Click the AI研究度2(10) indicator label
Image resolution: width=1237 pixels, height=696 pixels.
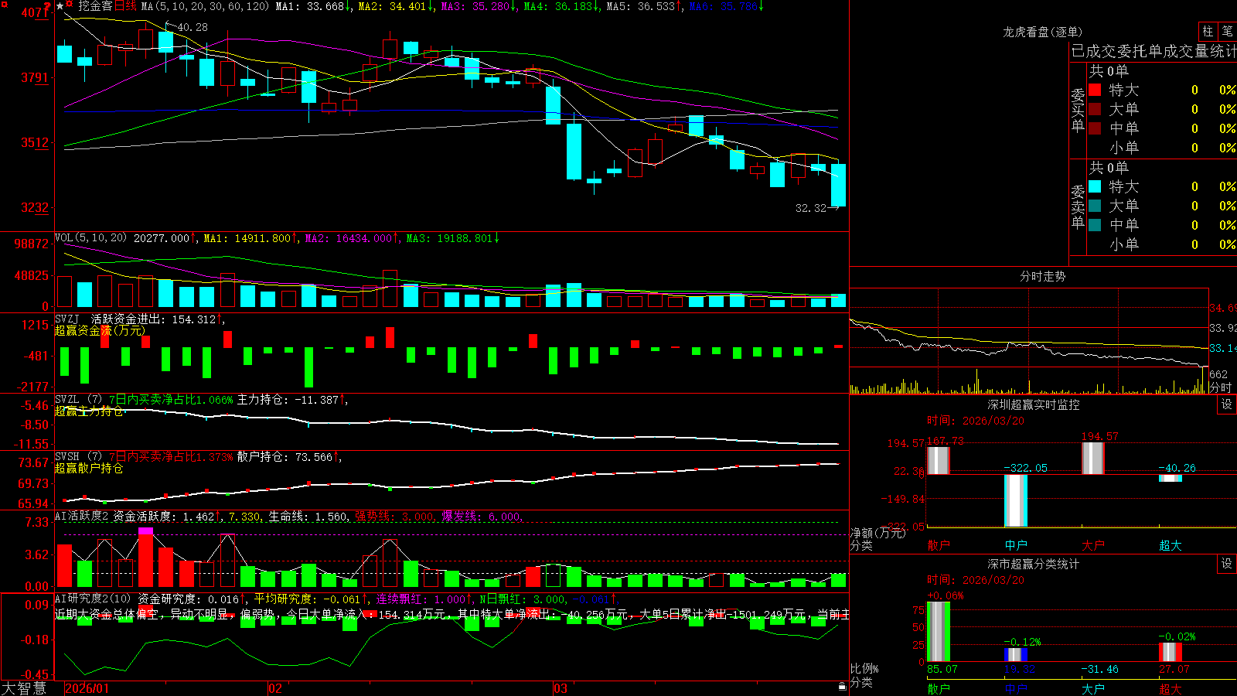click(93, 599)
